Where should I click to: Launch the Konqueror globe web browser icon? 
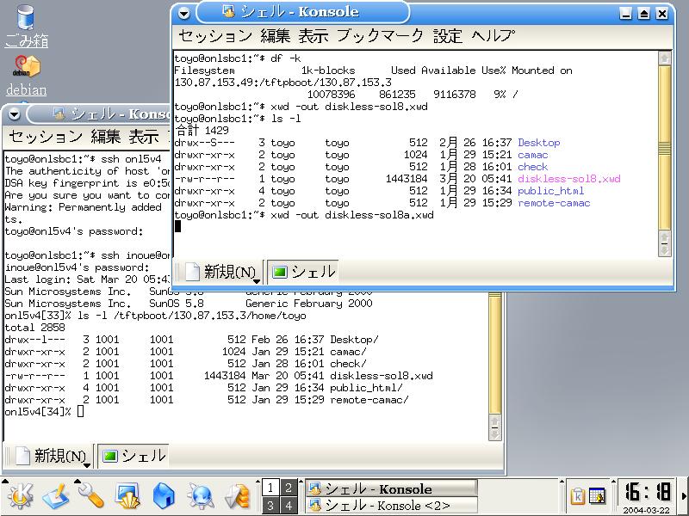pyautogui.click(x=201, y=496)
